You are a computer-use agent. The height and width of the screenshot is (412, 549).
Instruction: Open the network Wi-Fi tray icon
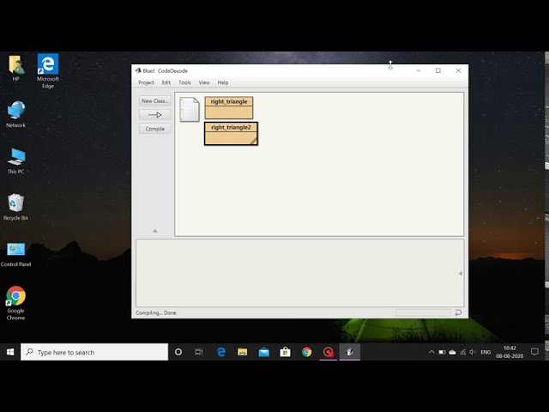click(x=463, y=352)
